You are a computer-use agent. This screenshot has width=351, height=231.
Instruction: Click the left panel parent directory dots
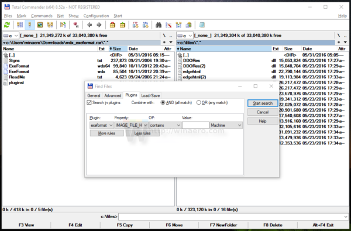click(x=171, y=35)
